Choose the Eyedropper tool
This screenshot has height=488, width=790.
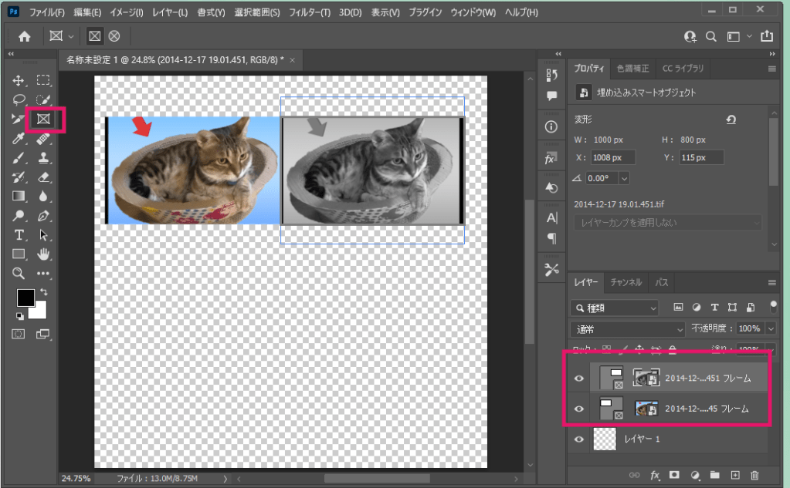tap(19, 139)
